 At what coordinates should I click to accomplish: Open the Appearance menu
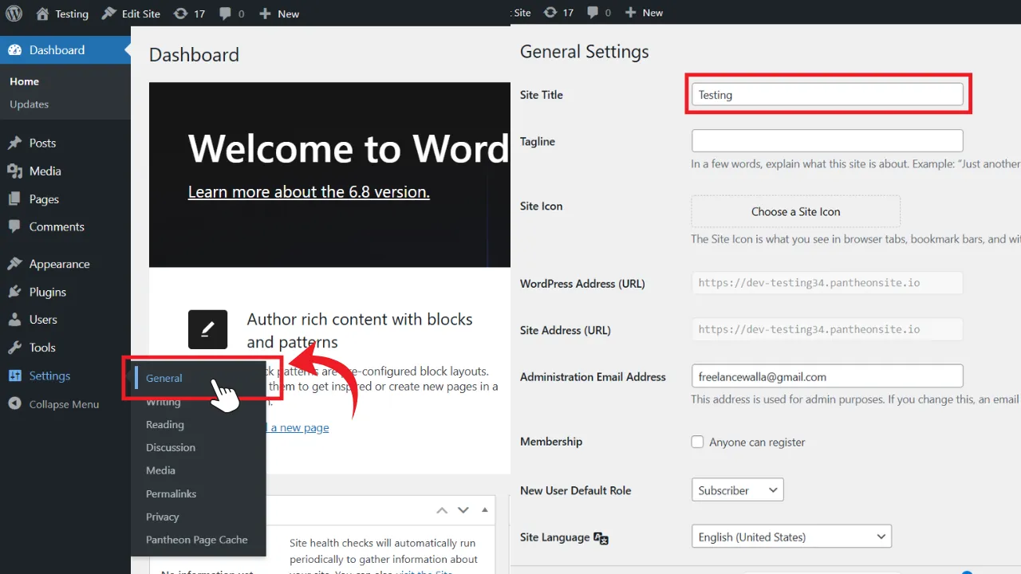(x=59, y=264)
